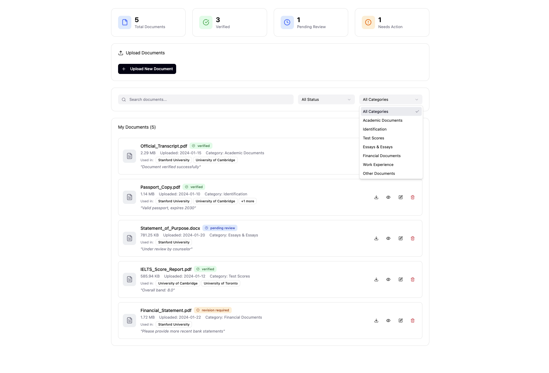
Task: Click the +1 more tag on Passport_Copy.pdf
Action: [248, 201]
